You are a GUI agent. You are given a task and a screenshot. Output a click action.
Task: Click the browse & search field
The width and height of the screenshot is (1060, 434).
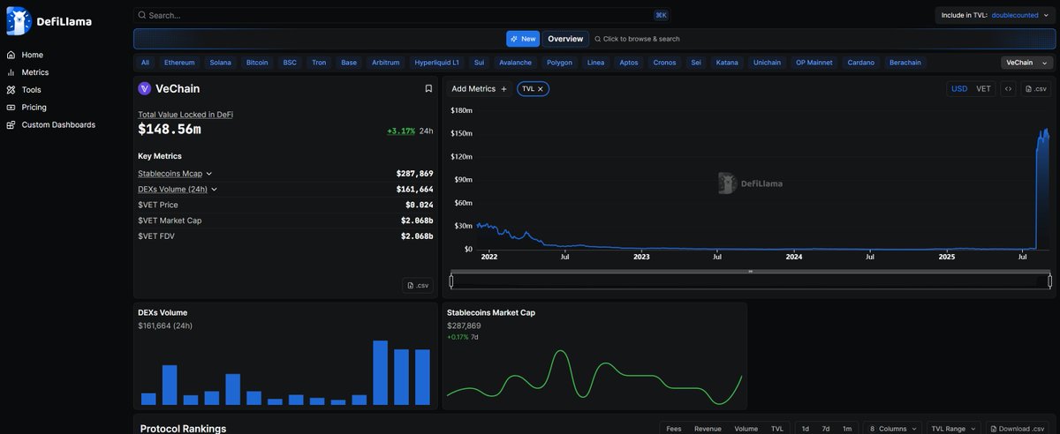point(637,39)
